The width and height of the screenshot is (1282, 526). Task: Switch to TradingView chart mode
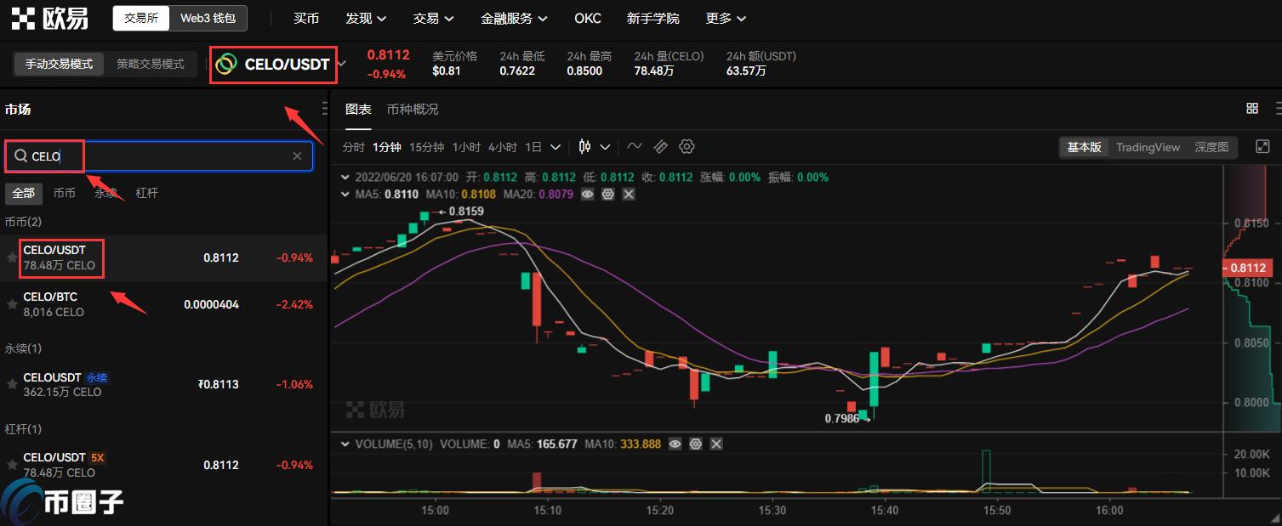coord(1148,147)
